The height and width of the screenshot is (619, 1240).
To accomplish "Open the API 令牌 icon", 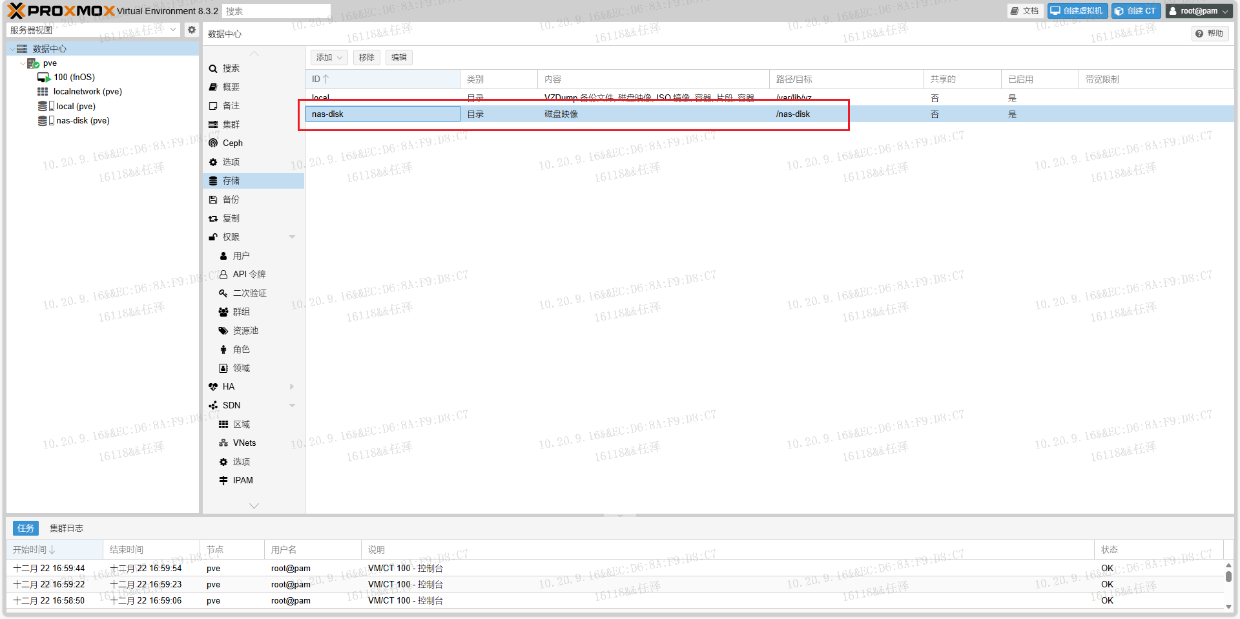I will pyautogui.click(x=223, y=275).
